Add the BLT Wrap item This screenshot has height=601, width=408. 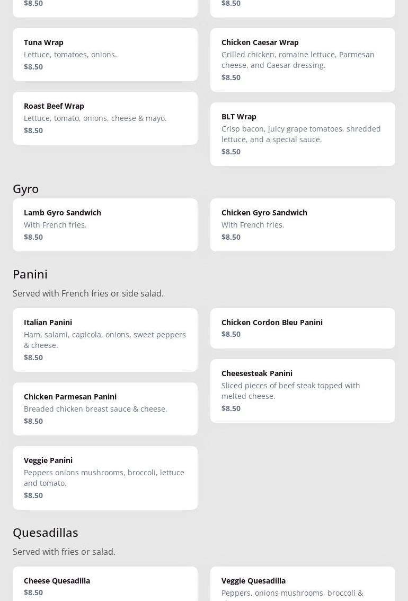(x=303, y=134)
